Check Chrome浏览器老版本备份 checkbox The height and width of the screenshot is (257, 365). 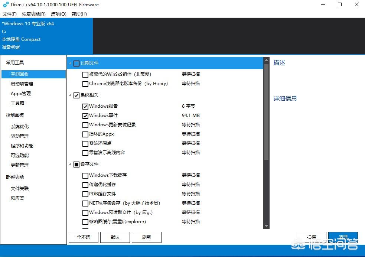[85, 84]
